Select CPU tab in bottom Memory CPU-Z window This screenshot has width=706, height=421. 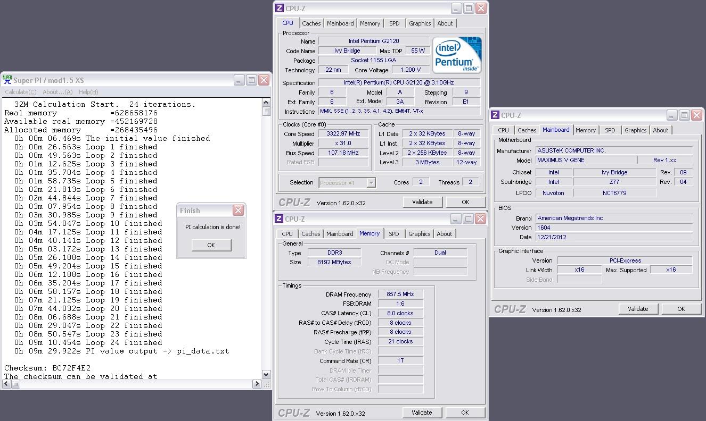coord(288,234)
